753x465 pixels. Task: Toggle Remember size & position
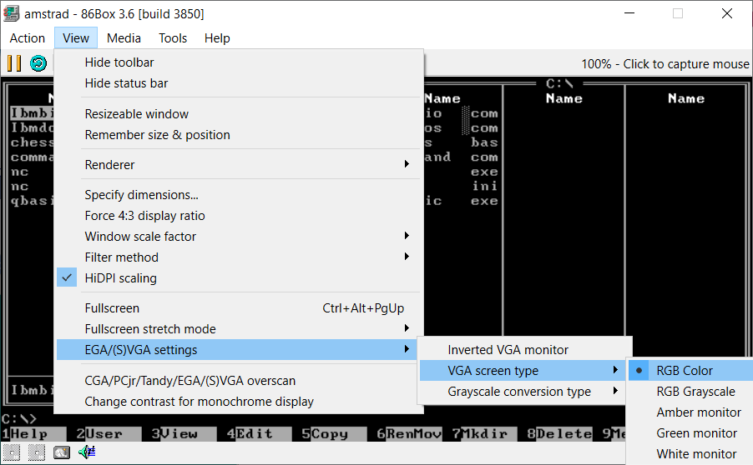coord(238,135)
